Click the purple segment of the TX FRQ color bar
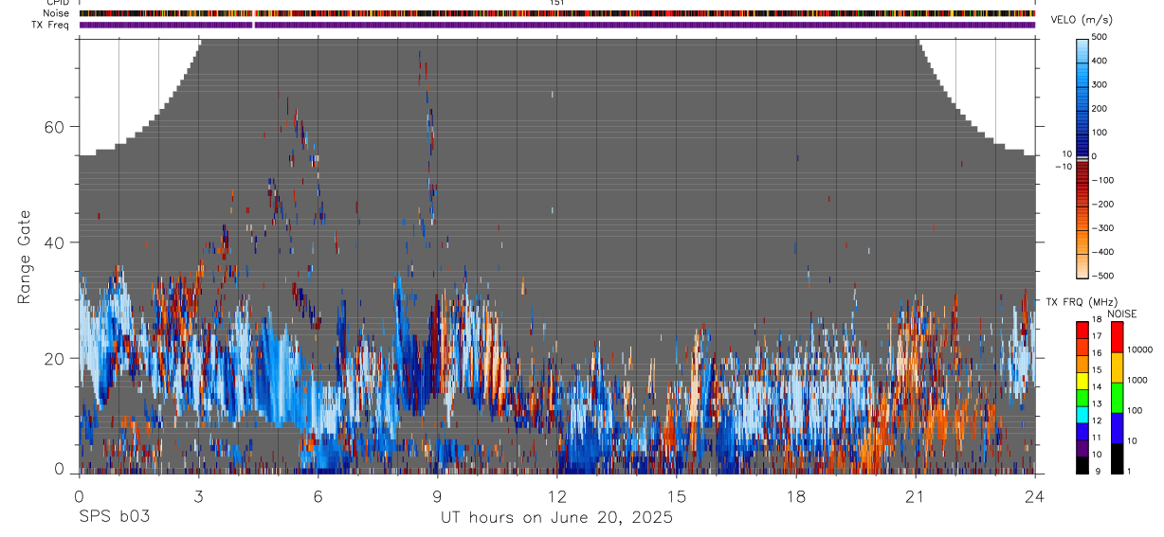The image size is (1164, 537). click(1082, 448)
